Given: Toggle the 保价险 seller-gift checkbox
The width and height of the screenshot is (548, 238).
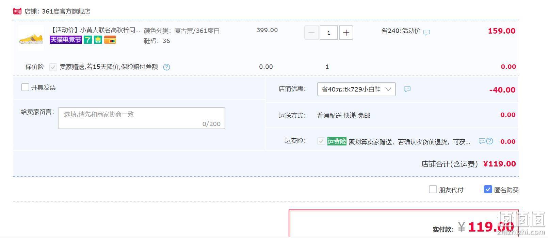Looking at the screenshot, I should point(53,67).
